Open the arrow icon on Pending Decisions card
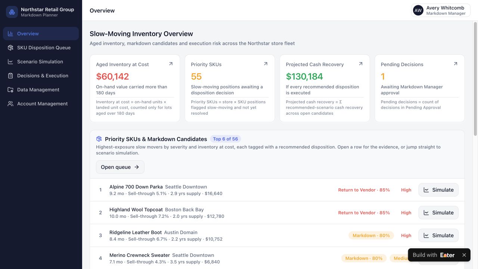 coord(455,64)
